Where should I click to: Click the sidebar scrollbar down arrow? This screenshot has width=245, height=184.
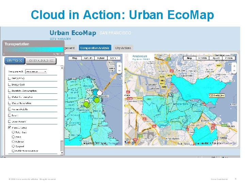[62, 153]
